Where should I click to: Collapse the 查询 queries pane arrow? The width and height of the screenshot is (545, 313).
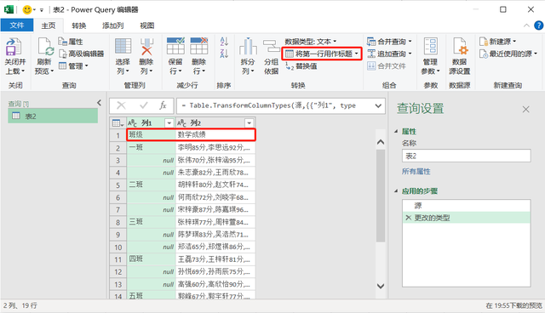99,103
